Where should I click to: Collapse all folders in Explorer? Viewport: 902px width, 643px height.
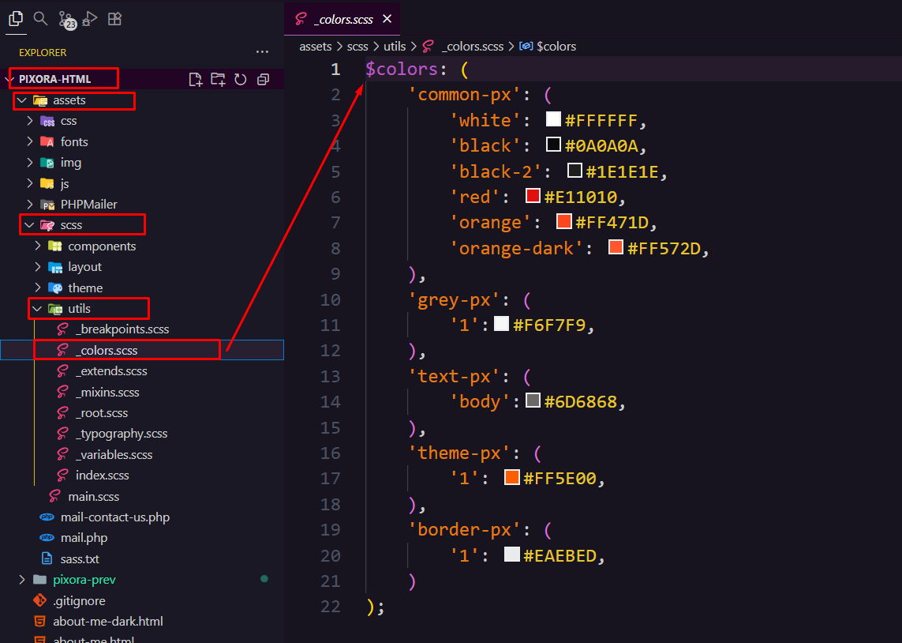pos(264,79)
